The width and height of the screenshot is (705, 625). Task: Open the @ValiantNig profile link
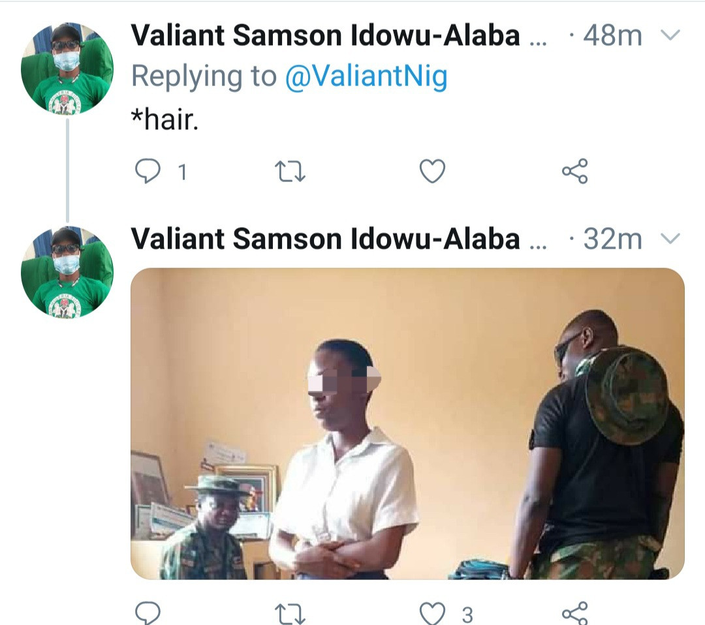[x=366, y=77]
